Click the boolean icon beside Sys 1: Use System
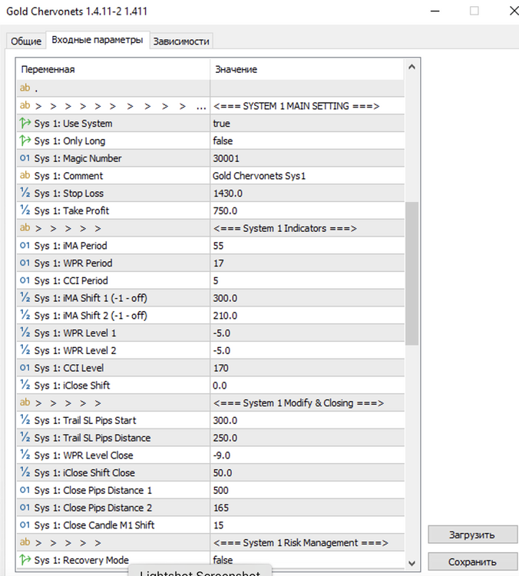519x576 pixels. pyautogui.click(x=25, y=123)
